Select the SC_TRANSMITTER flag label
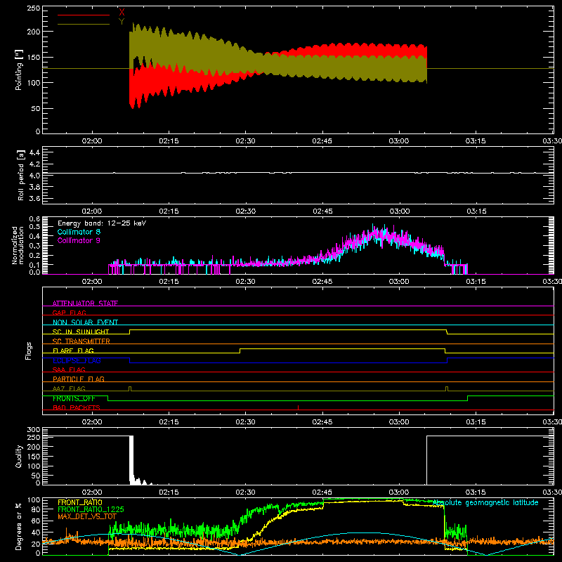 [x=81, y=341]
